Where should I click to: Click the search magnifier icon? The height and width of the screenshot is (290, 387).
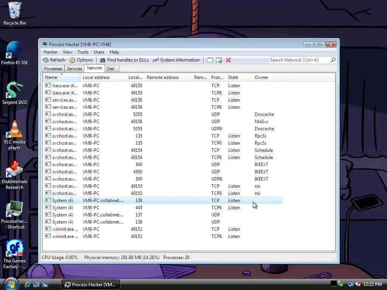[x=333, y=60]
